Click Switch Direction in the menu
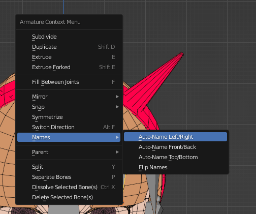This screenshot has width=256, height=214. pos(69,127)
